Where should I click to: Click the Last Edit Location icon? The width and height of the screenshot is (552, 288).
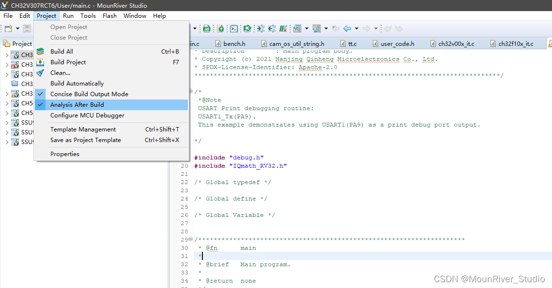click(336, 29)
